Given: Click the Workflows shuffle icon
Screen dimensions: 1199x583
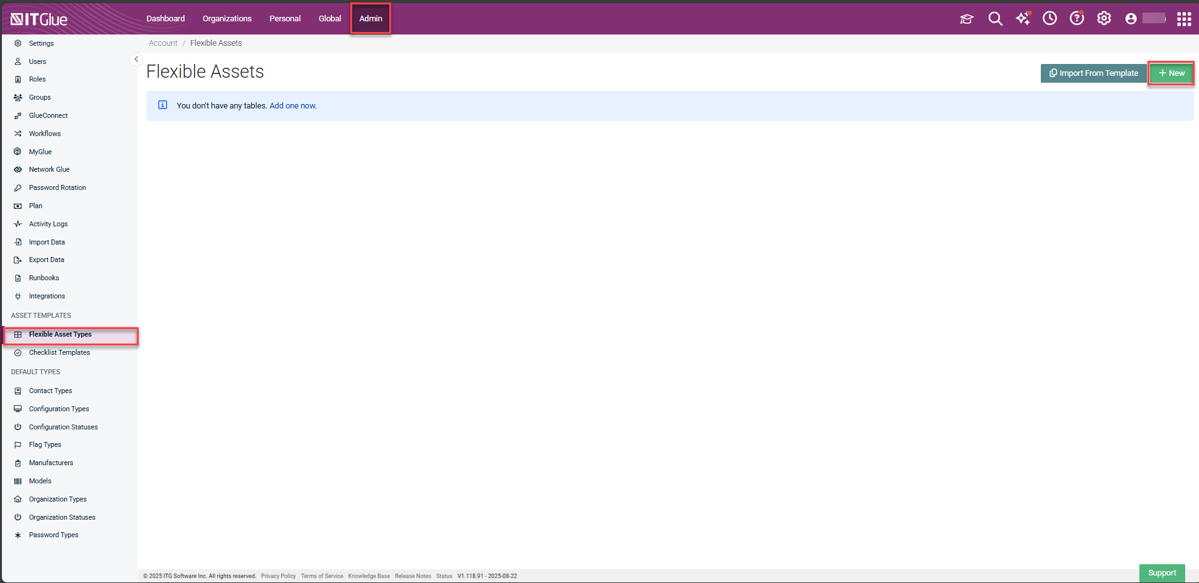Looking at the screenshot, I should click(18, 134).
